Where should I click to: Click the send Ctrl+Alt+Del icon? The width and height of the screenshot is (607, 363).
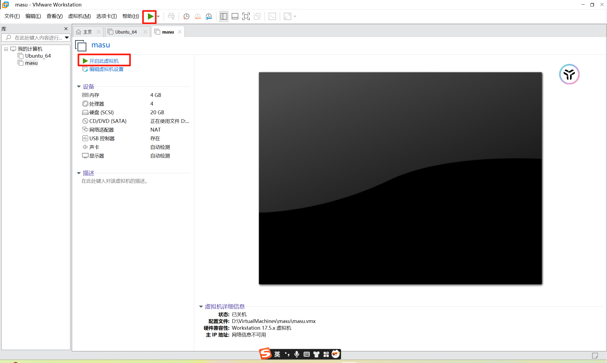[171, 17]
